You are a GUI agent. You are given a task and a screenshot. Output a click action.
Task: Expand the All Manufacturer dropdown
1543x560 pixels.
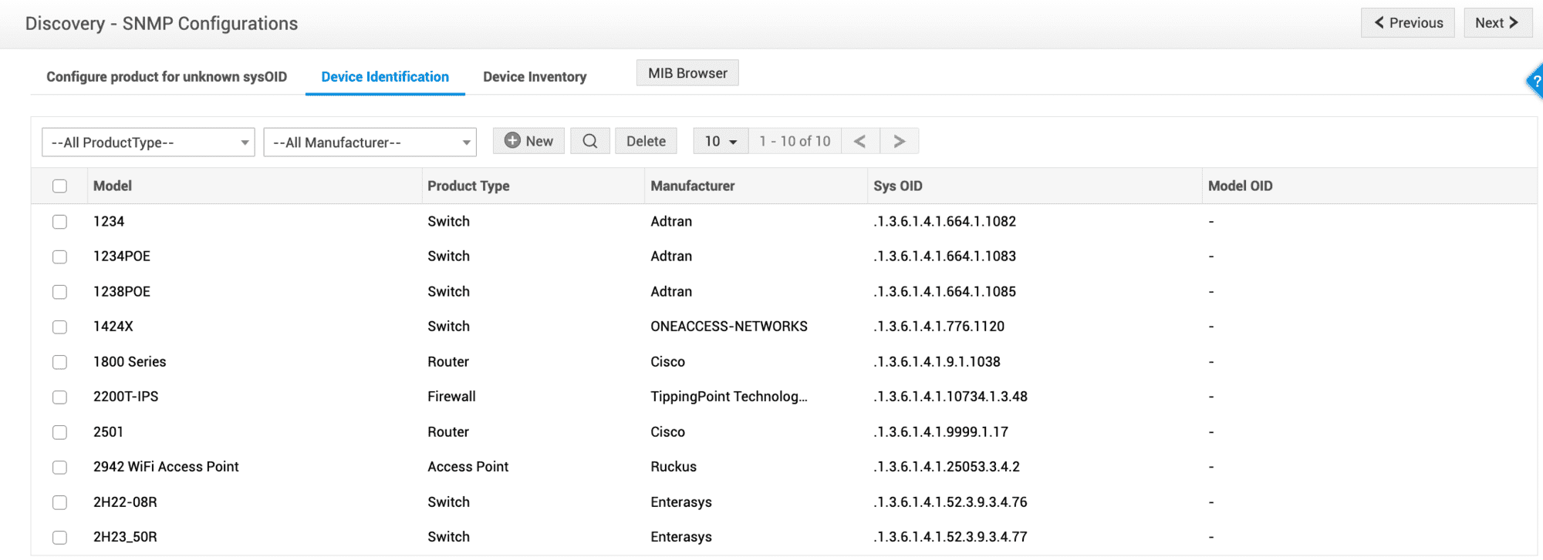point(370,143)
